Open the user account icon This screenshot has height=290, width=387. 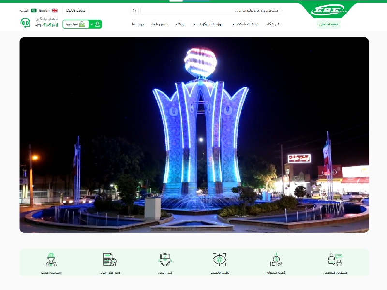point(97,24)
